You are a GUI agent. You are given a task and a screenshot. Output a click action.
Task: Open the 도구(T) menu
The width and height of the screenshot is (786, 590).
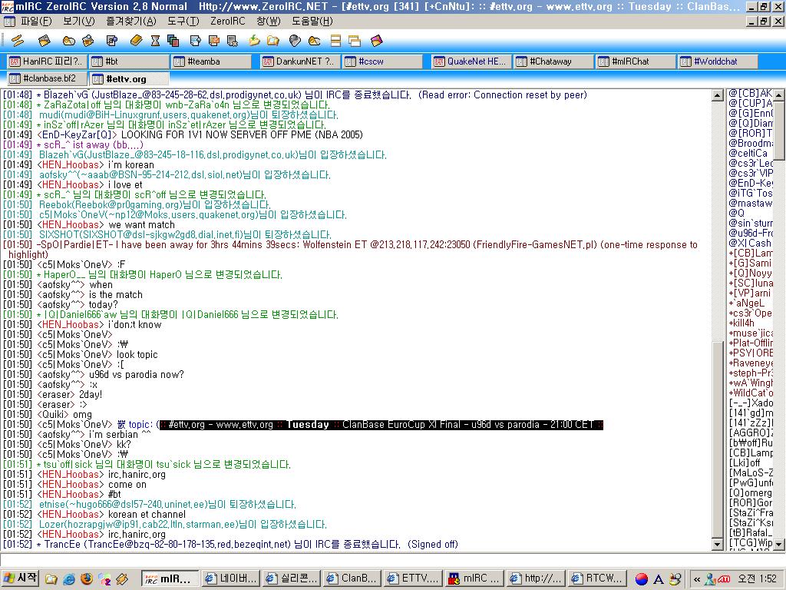183,21
